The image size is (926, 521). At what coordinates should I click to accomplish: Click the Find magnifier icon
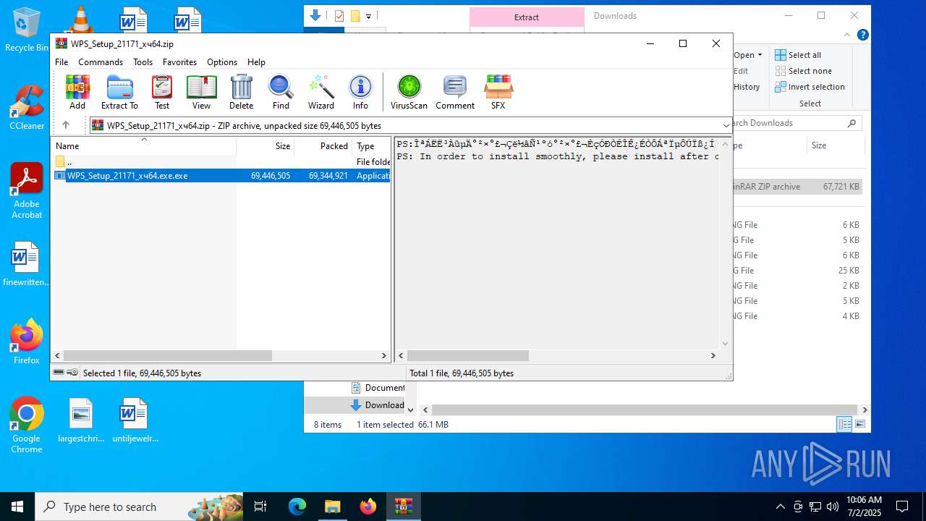(281, 93)
